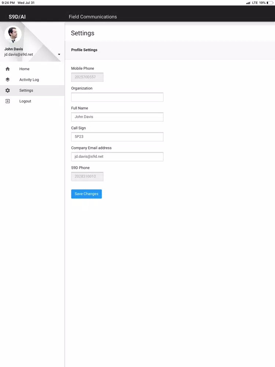The height and width of the screenshot is (367, 275).
Task: Choose Logout menu item
Action: pos(32,101)
